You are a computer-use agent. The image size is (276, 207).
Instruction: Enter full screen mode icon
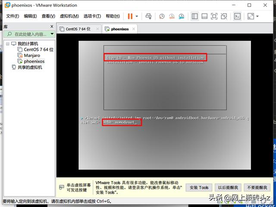point(214,16)
